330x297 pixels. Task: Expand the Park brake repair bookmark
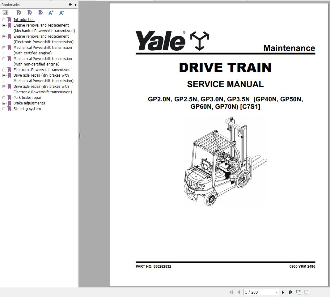pyautogui.click(x=4, y=98)
